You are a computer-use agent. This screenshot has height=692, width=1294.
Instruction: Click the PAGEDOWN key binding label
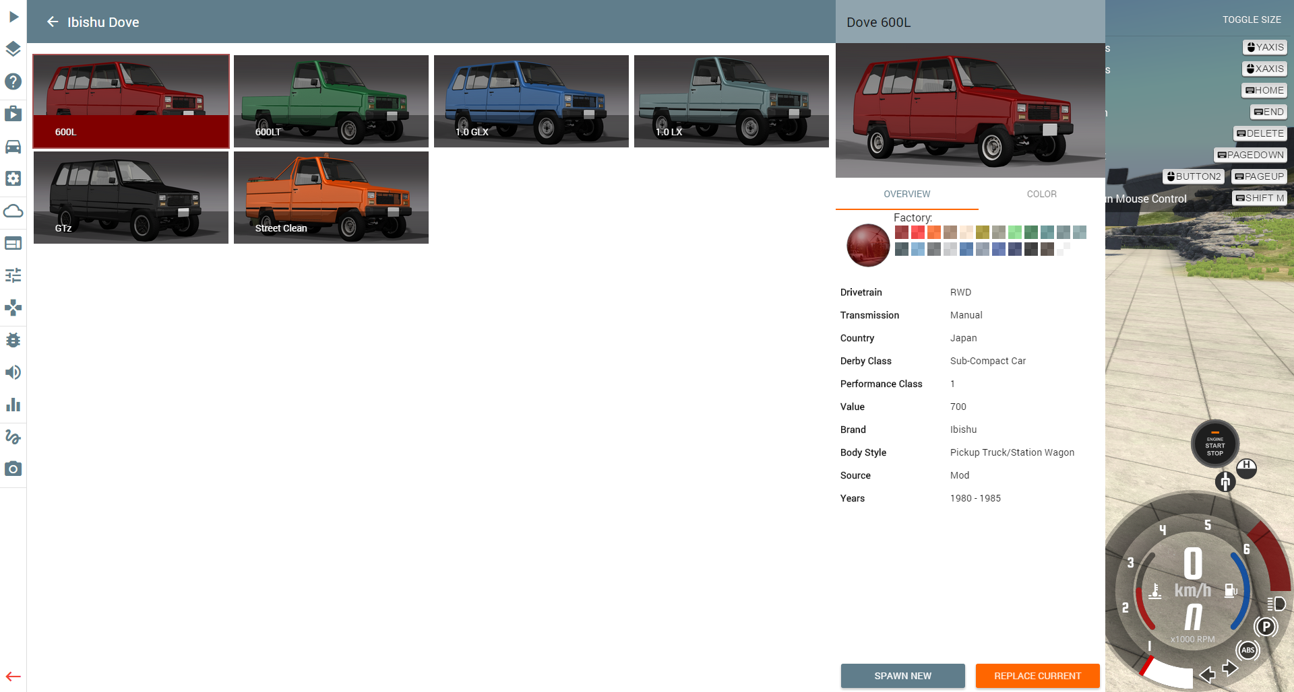pyautogui.click(x=1250, y=155)
